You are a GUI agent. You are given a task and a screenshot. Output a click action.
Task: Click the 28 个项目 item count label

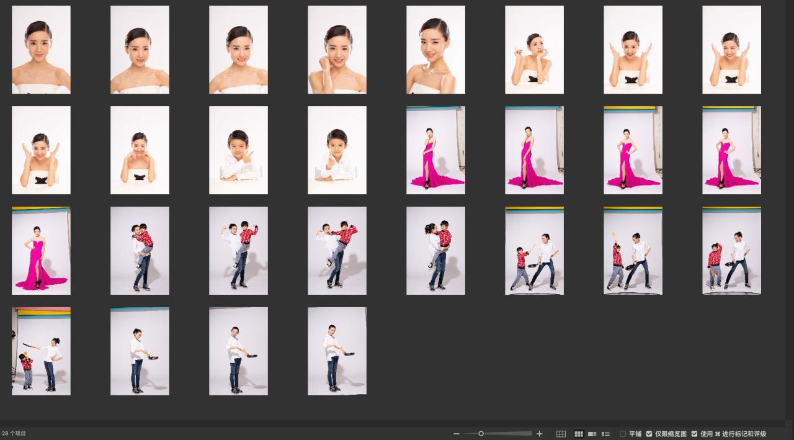[14, 434]
